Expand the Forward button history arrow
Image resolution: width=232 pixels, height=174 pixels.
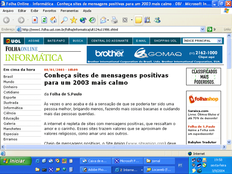[28, 20]
